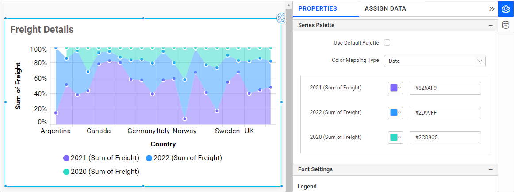Switch to the ASSIGN DATA tab
The height and width of the screenshot is (192, 514).
385,9
